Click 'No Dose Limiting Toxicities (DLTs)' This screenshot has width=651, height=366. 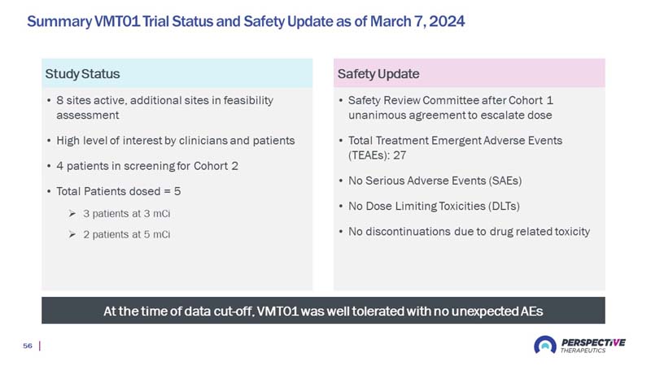point(434,207)
